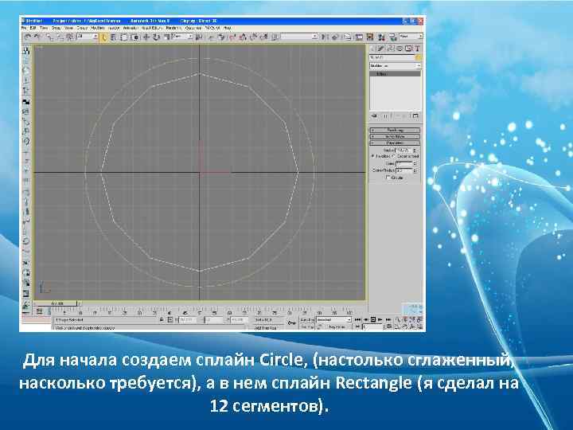This screenshot has height=430, width=573.
Task: Open the Tools menu
Action: pyautogui.click(x=44, y=28)
